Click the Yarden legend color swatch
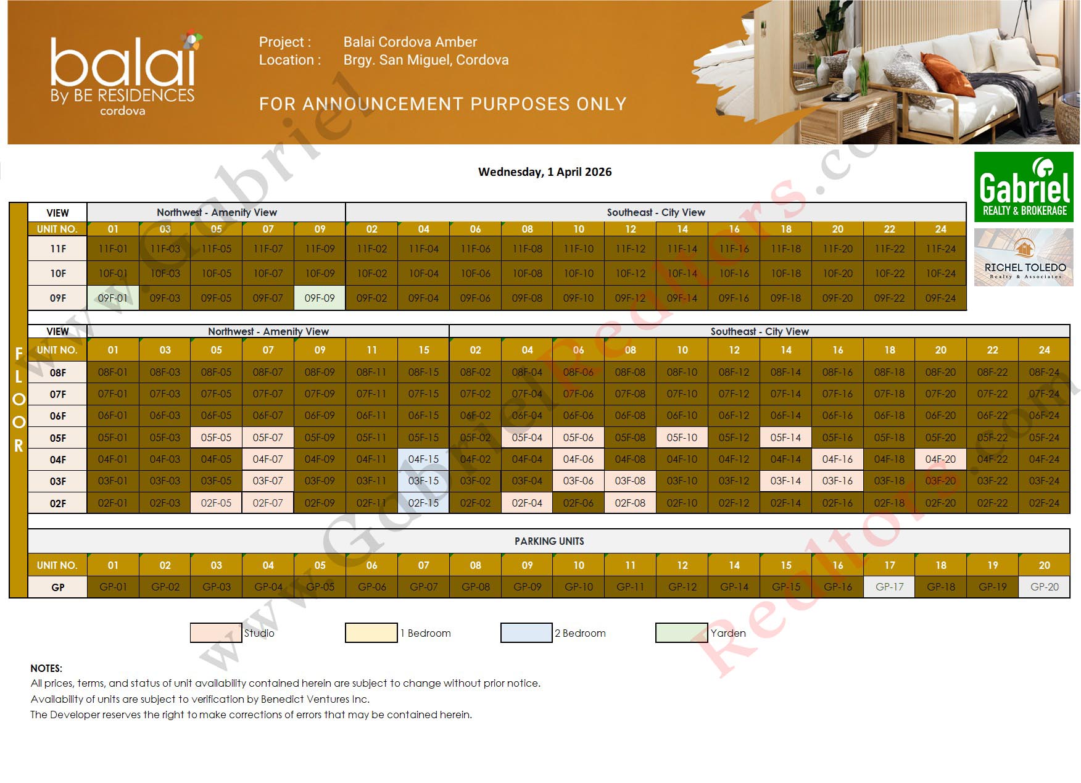Screen dimensions: 1081x783 [681, 633]
